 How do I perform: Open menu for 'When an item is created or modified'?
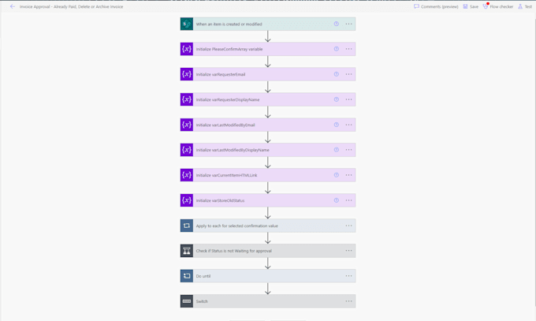[348, 24]
